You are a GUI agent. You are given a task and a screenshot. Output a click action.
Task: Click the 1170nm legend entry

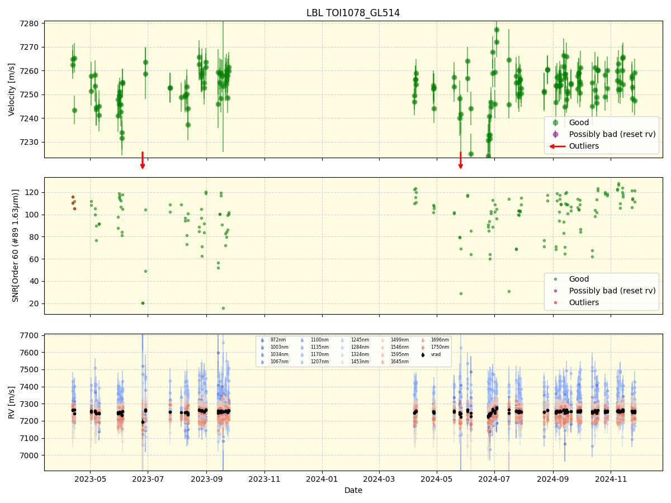[319, 354]
